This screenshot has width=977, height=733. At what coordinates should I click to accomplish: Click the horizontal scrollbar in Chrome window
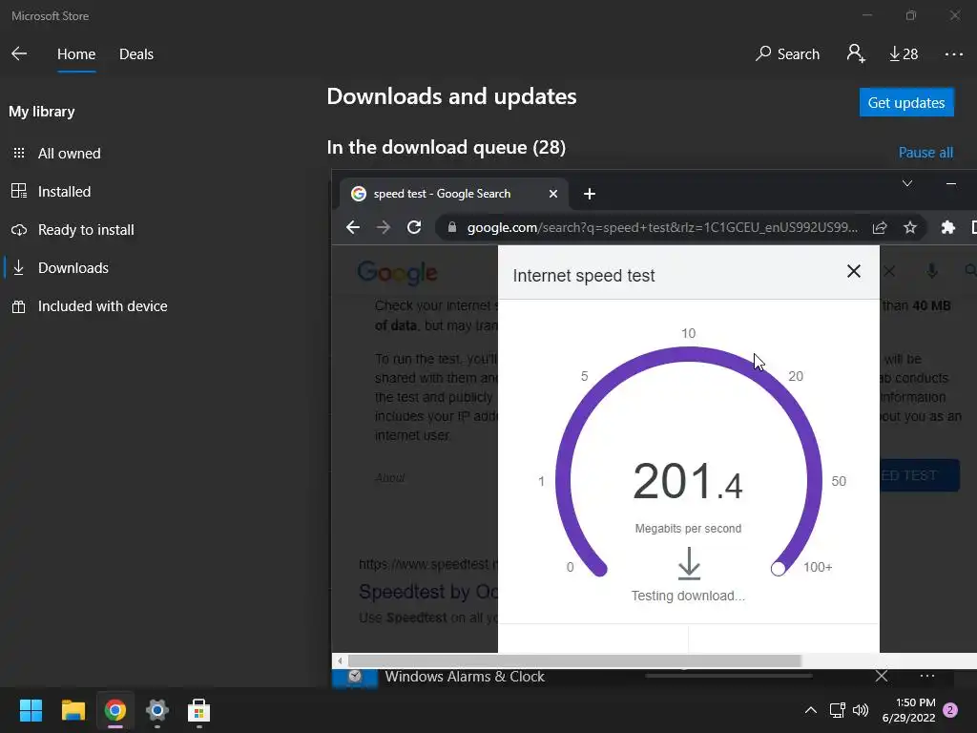[574, 660]
